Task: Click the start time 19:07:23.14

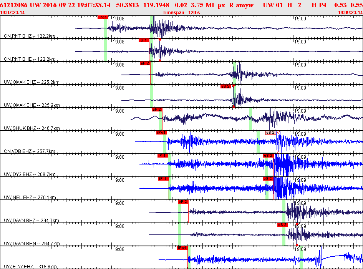Action: [13, 13]
